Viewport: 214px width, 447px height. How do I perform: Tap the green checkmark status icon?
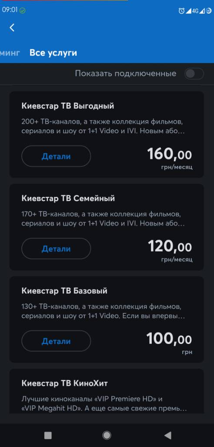click(23, 10)
